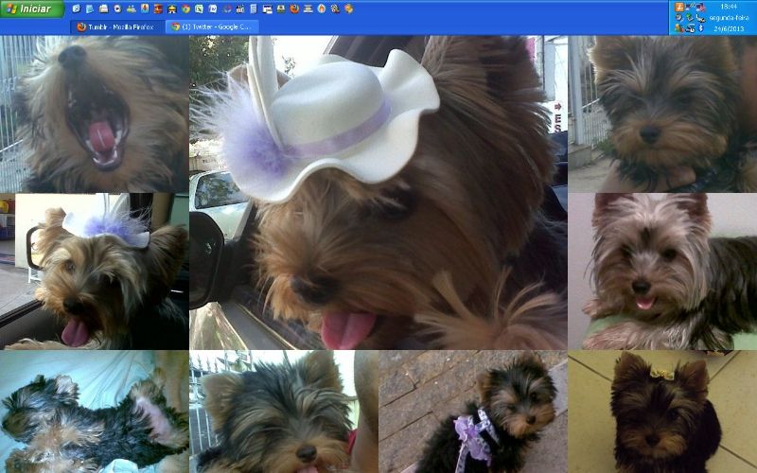Click the dog with purple feather hat photo
This screenshot has width=757, height=473.
click(95, 272)
